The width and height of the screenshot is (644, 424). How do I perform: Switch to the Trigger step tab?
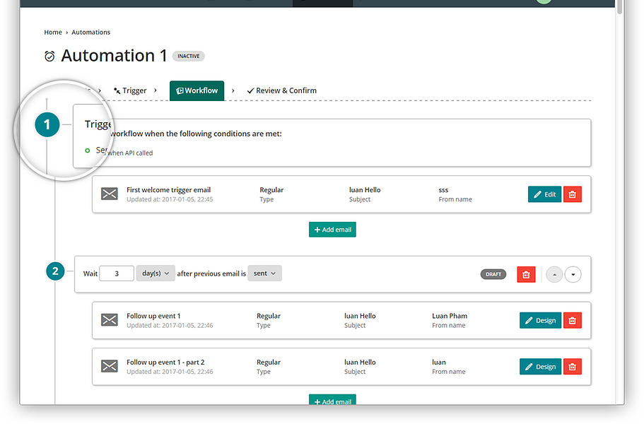pos(130,90)
